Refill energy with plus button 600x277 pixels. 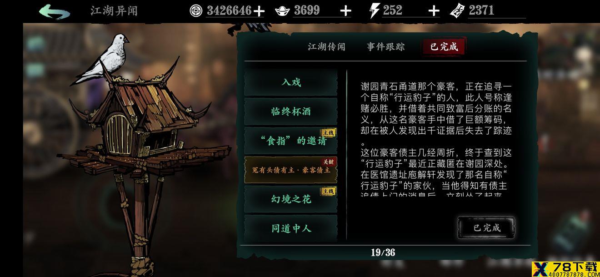coord(434,11)
